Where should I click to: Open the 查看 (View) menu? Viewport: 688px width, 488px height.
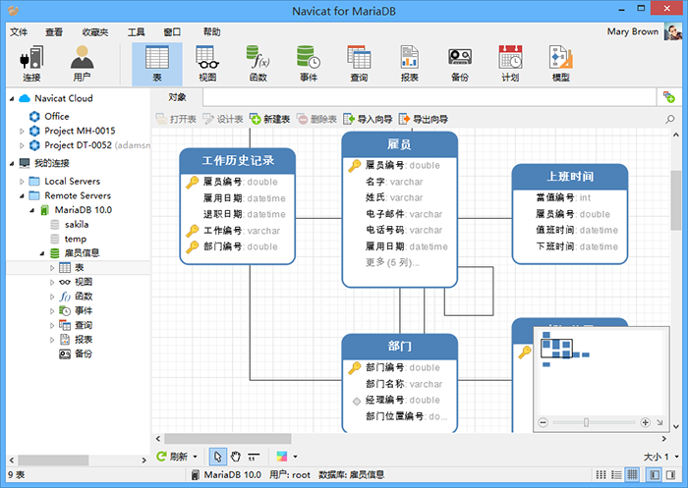point(54,32)
